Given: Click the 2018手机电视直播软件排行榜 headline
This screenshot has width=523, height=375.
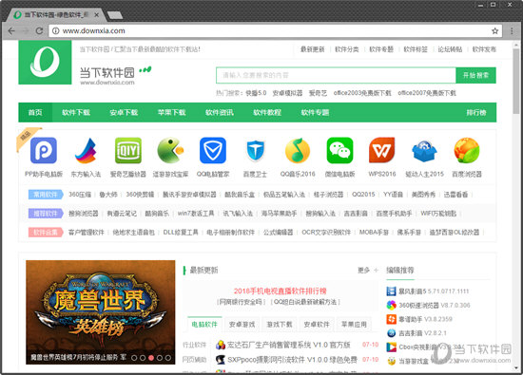Looking at the screenshot, I should tap(281, 291).
